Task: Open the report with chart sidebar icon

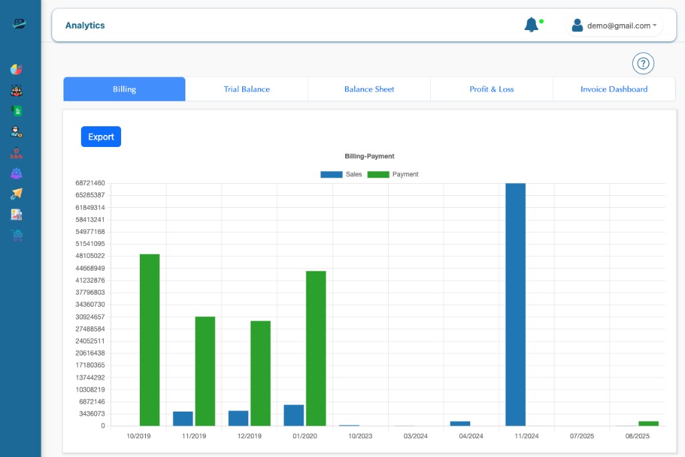Action: (x=17, y=214)
